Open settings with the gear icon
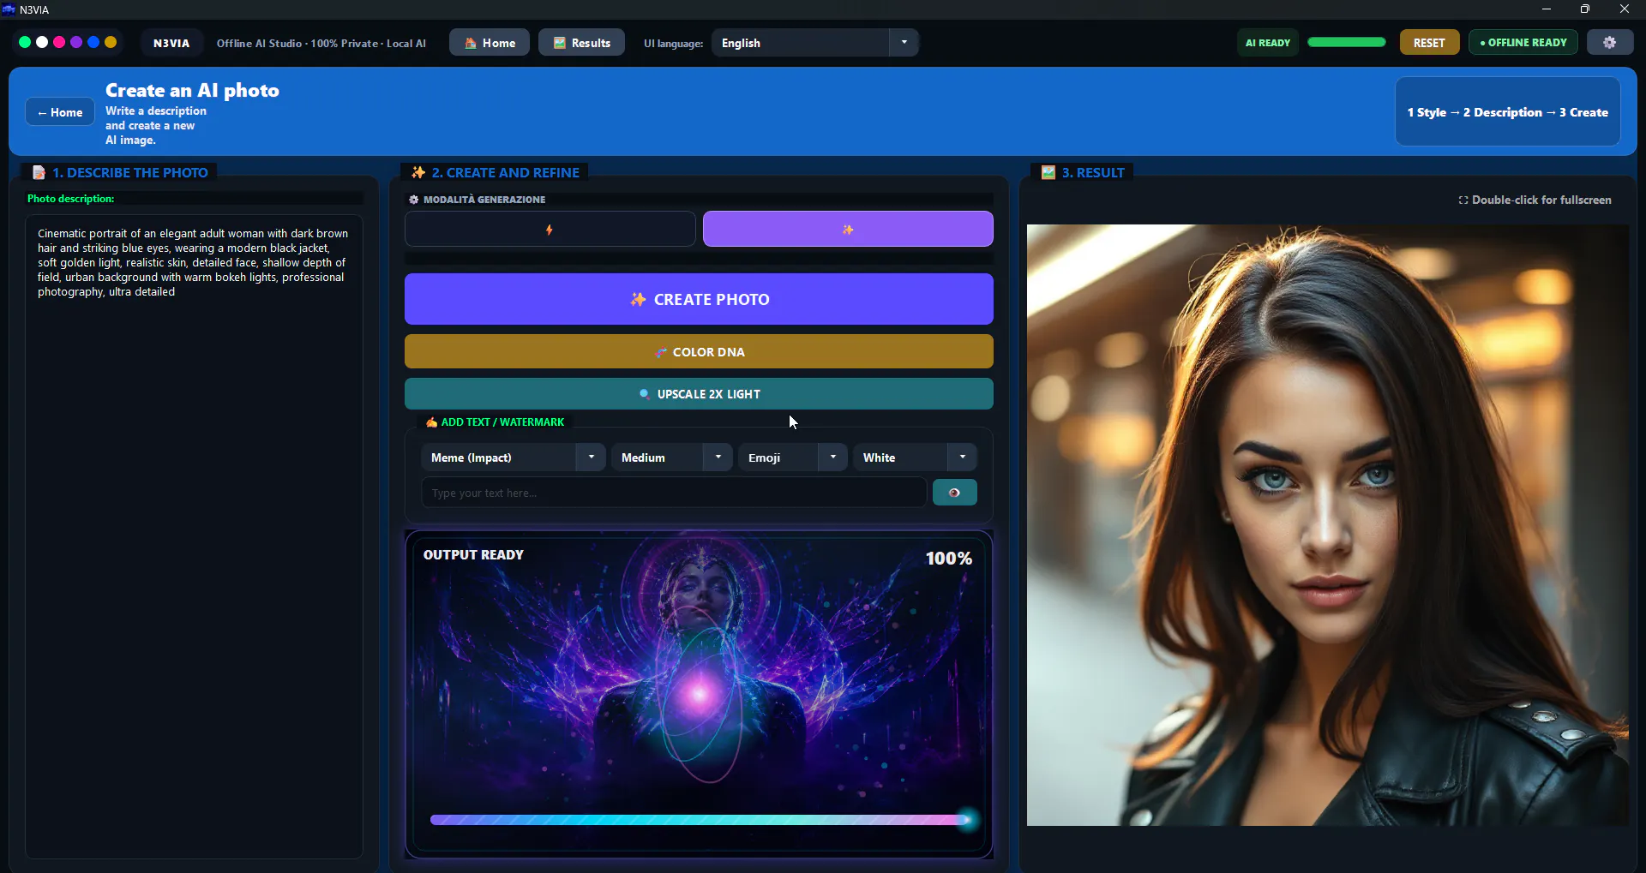The image size is (1646, 873). tap(1609, 43)
